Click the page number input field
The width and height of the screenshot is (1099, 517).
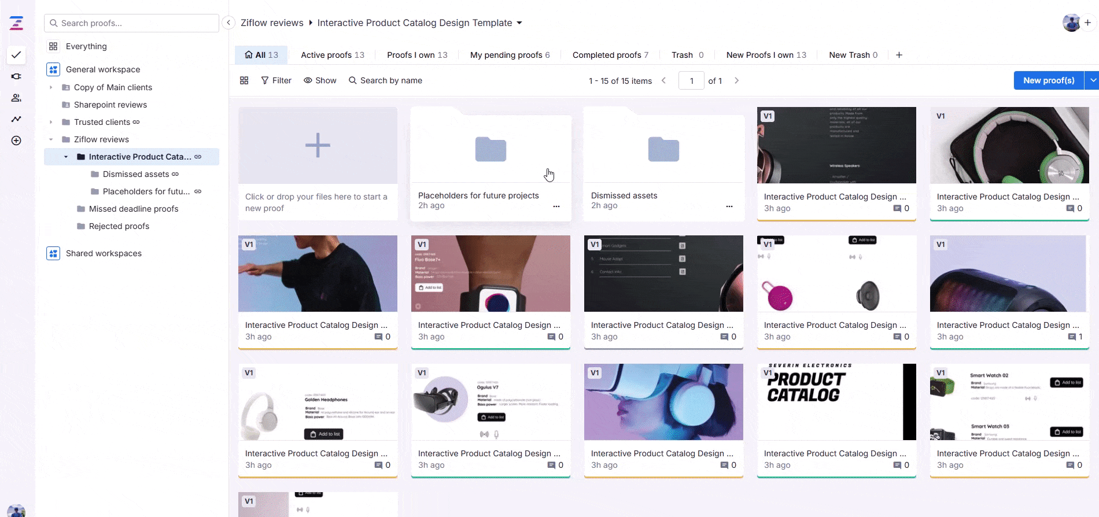click(x=691, y=80)
